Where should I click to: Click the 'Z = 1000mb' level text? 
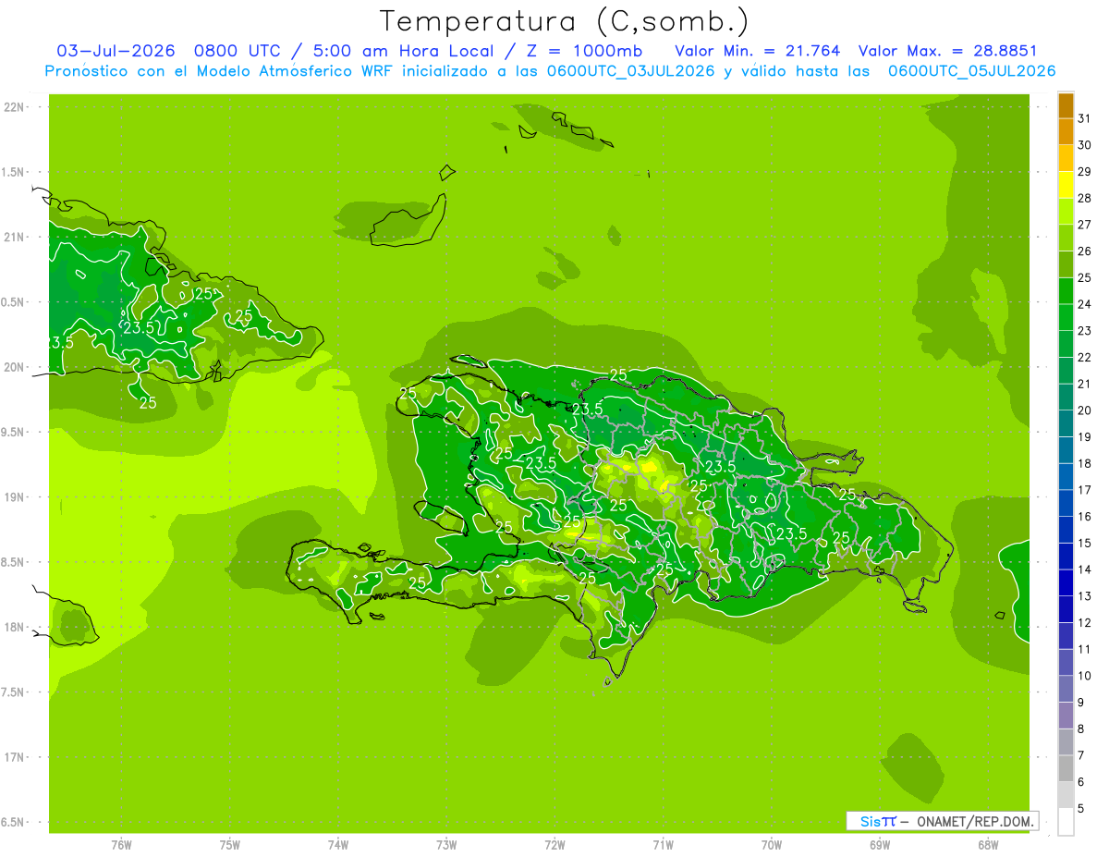[x=578, y=51]
